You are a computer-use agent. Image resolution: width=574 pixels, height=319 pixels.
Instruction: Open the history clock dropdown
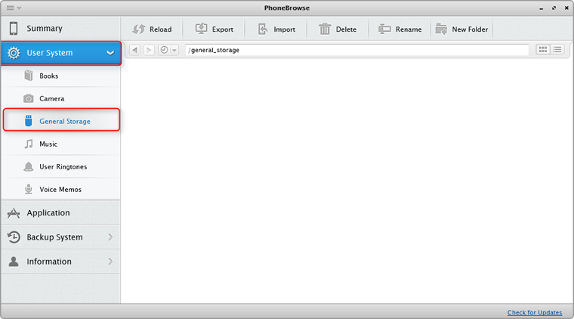tap(168, 50)
